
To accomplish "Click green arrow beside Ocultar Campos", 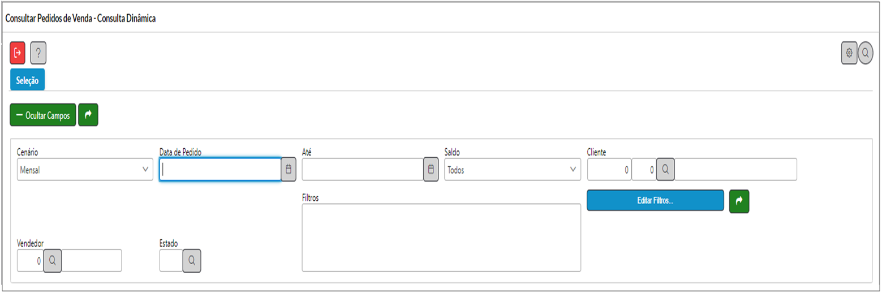I will (88, 115).
